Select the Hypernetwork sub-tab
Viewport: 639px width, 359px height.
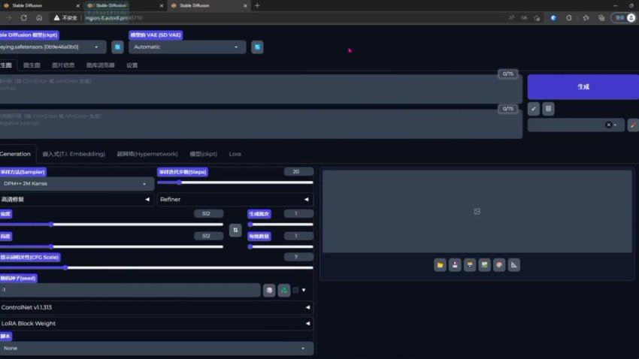[147, 154]
